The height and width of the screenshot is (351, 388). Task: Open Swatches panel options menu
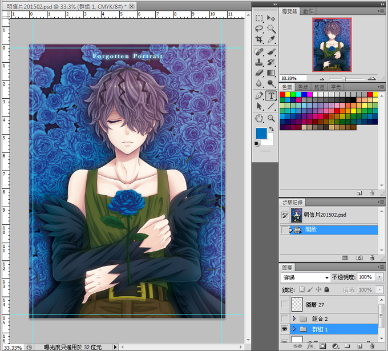[381, 87]
